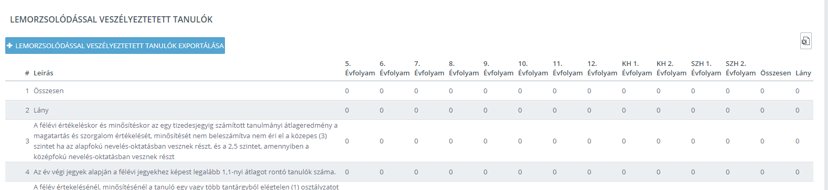This screenshot has height=190, width=828.
Task: Click the page heading Lemorzsolódással veszélyeztetett tanulók
Action: pyautogui.click(x=111, y=19)
